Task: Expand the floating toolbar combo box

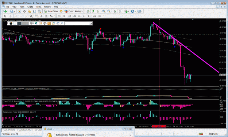Action: [x=91, y=23]
